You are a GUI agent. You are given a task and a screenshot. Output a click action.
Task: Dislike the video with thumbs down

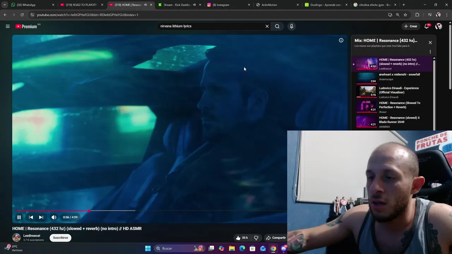coord(256,238)
